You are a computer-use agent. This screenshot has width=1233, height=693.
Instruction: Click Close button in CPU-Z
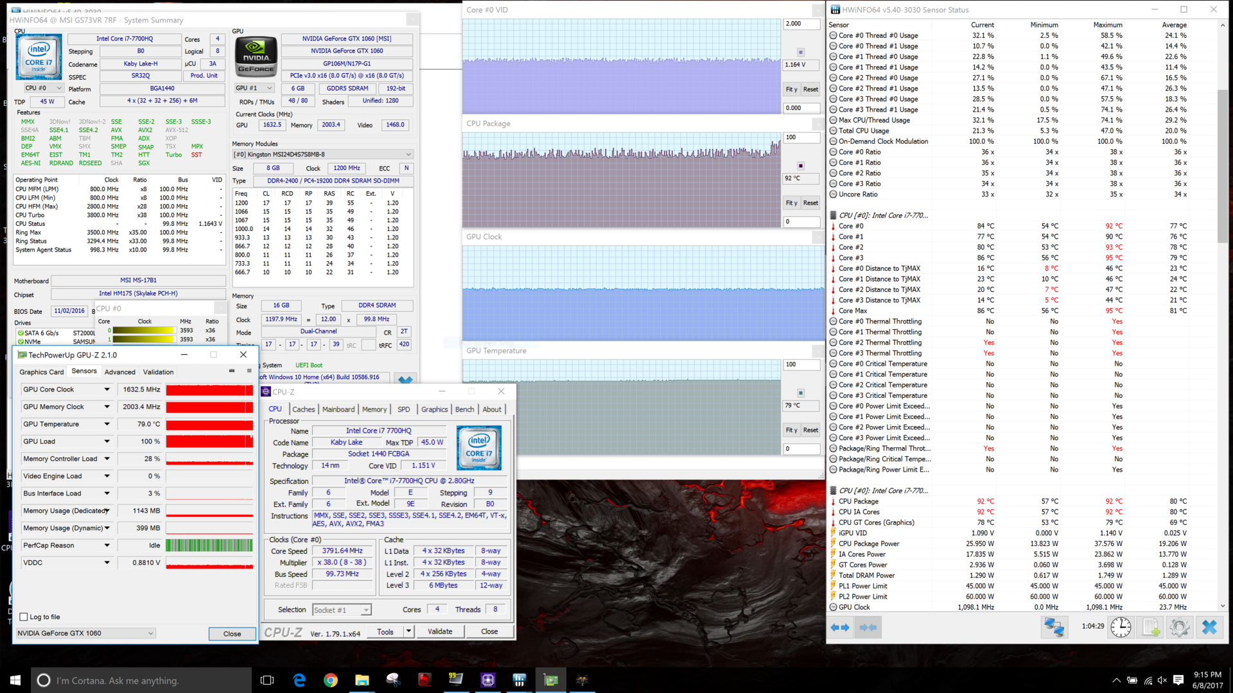pos(489,631)
